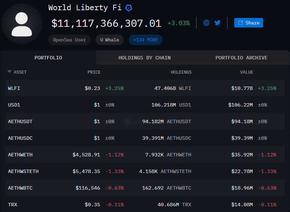This screenshot has height=212, width=290.
Task: Open the AETHUSDT asset name
Action: coord(20,121)
